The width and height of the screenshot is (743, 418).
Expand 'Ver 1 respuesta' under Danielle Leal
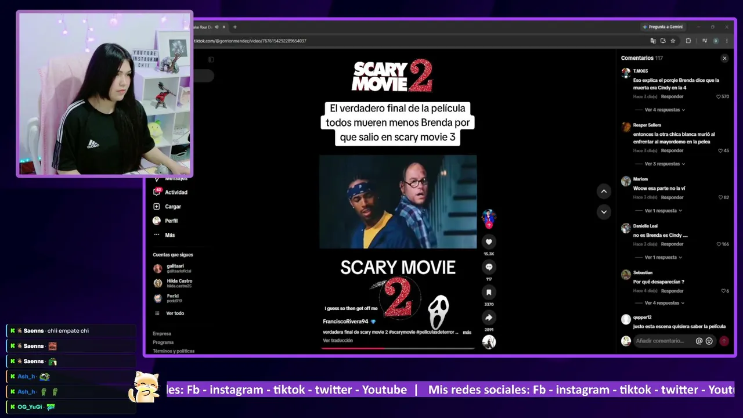coord(663,257)
